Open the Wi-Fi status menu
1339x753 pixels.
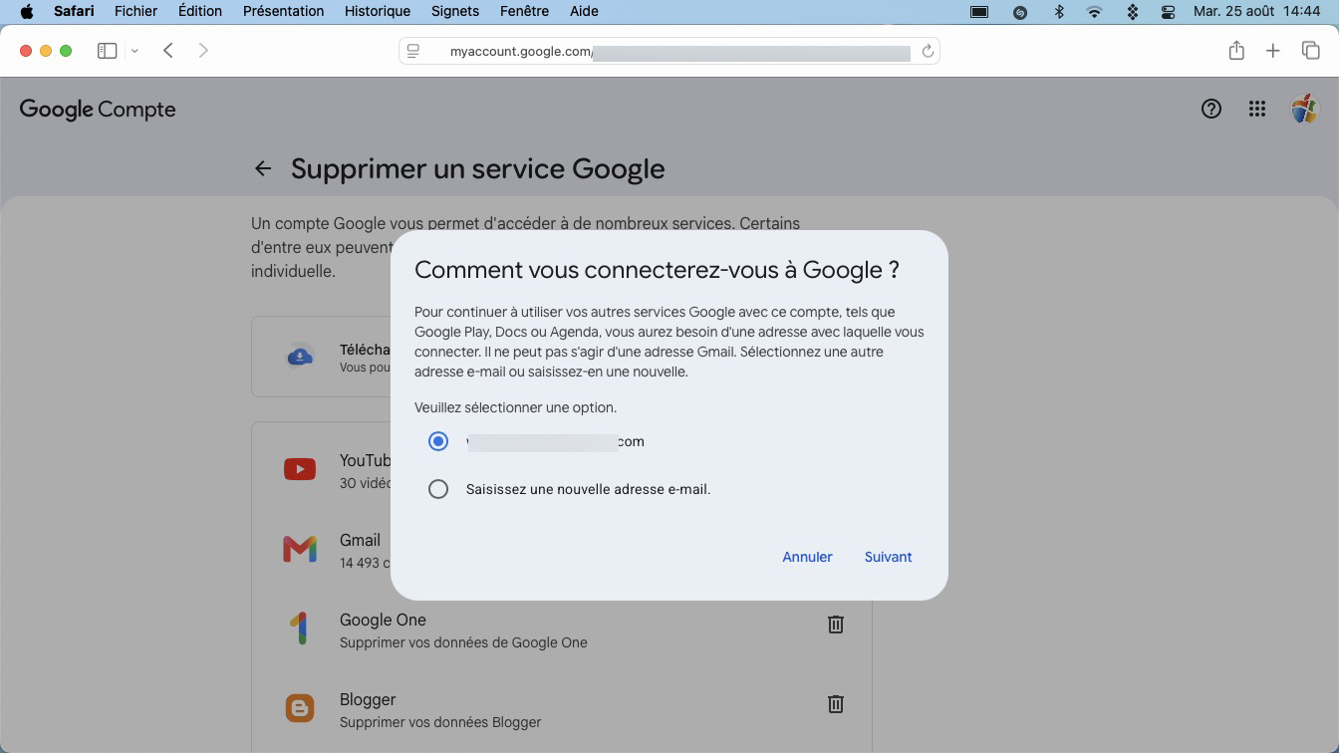(x=1095, y=12)
